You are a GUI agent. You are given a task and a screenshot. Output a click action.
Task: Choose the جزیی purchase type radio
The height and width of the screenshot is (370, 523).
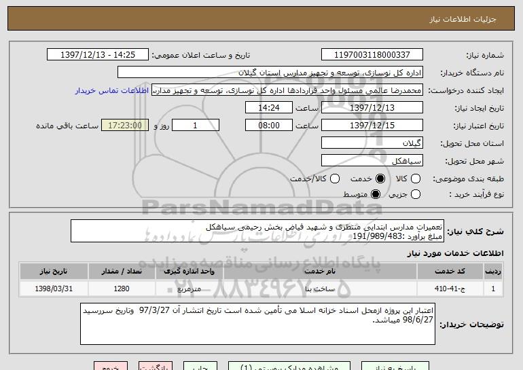[x=416, y=194]
